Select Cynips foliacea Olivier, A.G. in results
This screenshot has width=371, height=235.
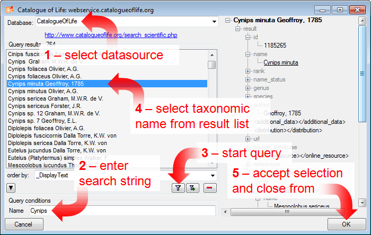pyautogui.click(x=43, y=69)
